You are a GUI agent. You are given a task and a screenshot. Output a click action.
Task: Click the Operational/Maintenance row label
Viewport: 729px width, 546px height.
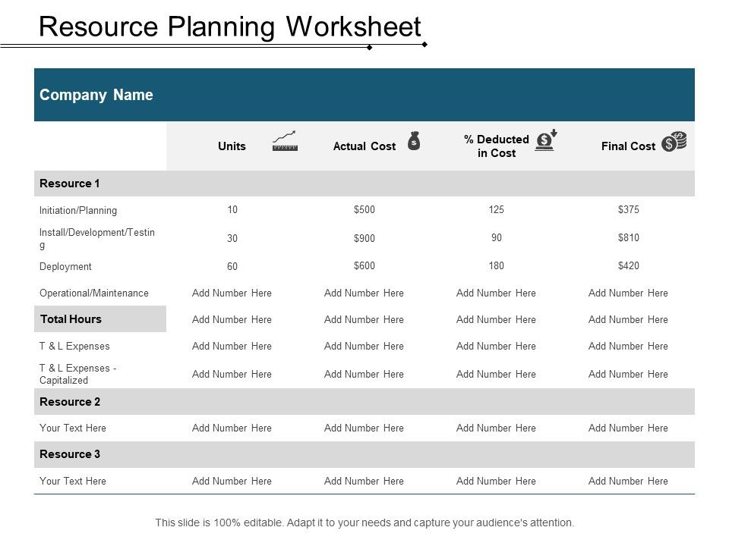coord(94,293)
